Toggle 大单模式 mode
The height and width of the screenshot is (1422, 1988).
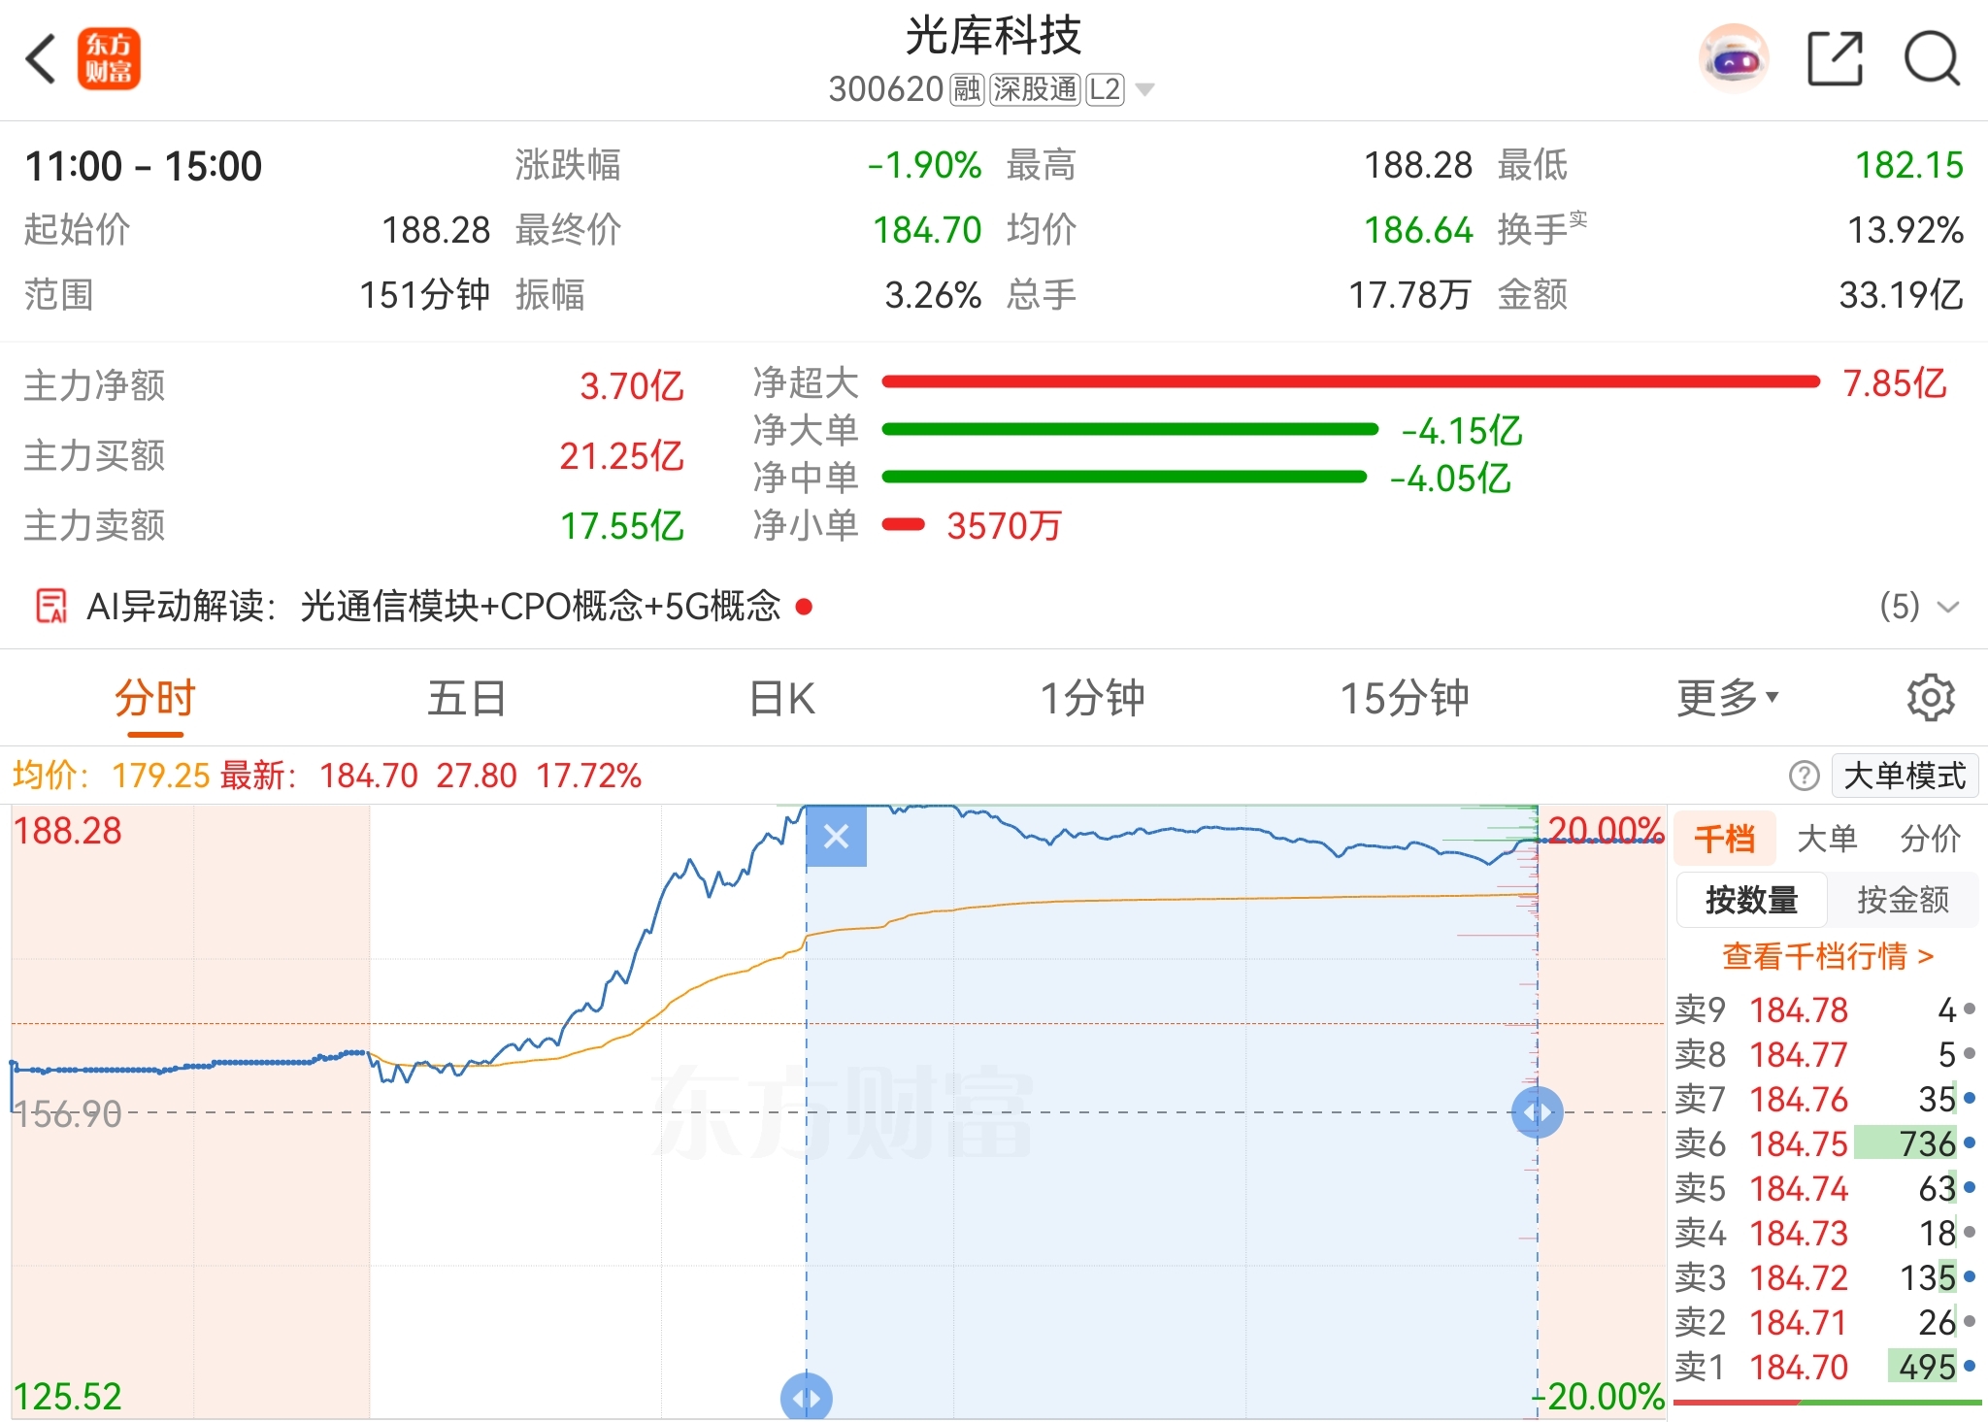(x=1904, y=776)
